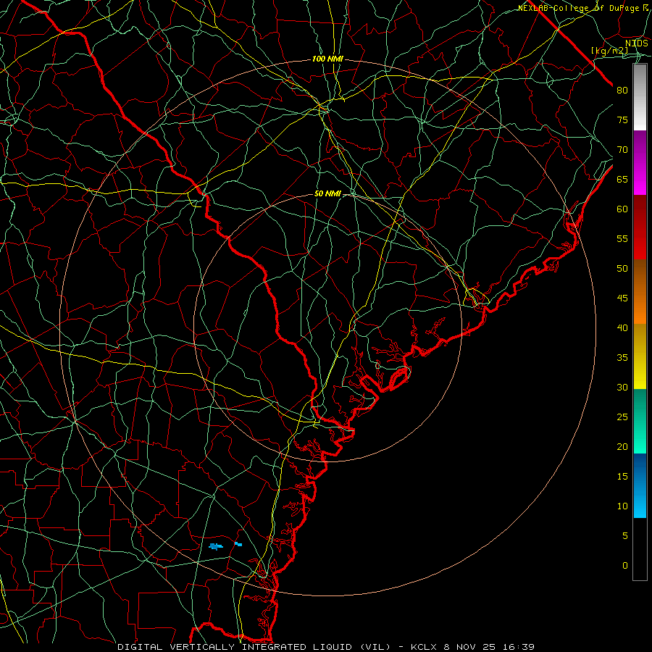
Task: Click the 15 value on the scale
Action: [622, 477]
